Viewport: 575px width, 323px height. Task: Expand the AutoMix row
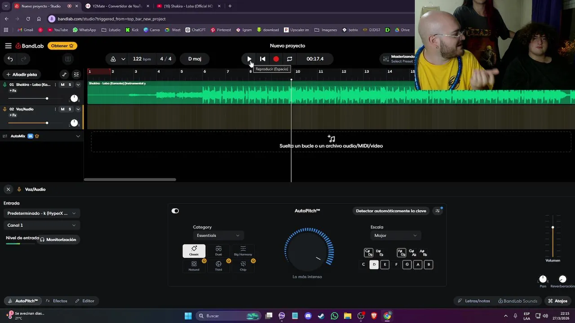pyautogui.click(x=78, y=136)
